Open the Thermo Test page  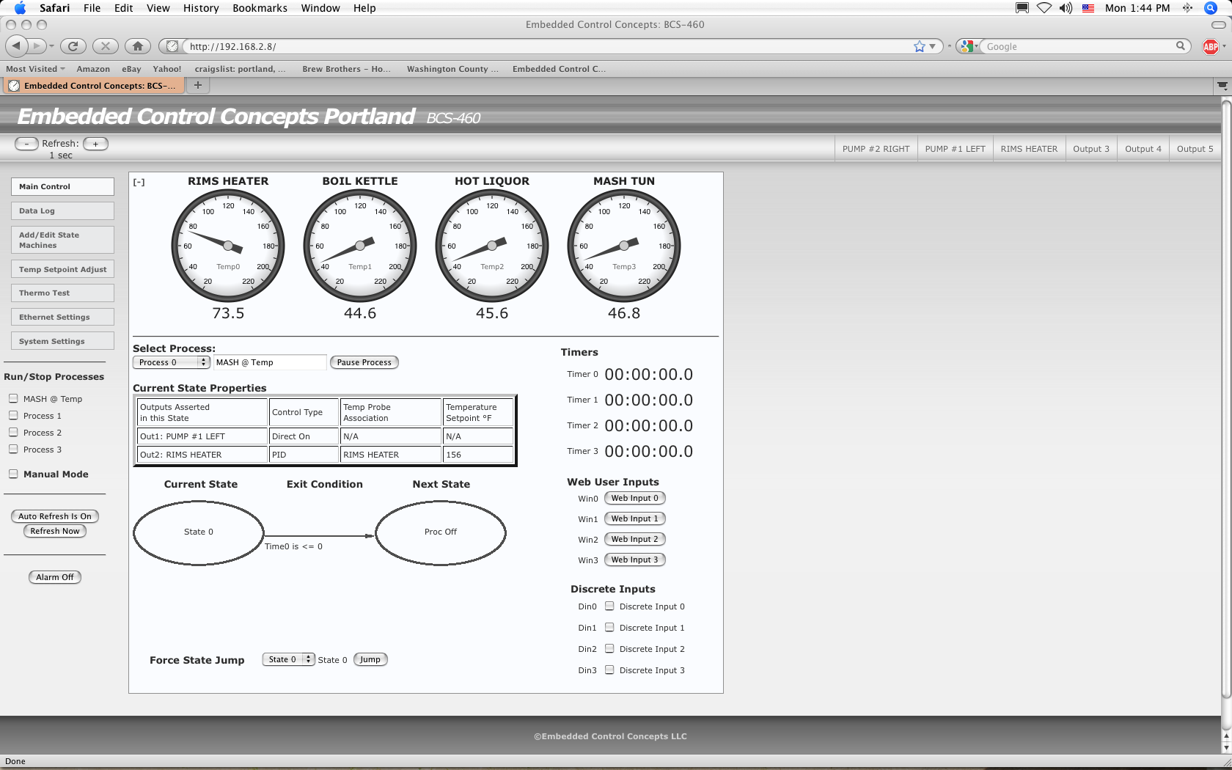[62, 293]
